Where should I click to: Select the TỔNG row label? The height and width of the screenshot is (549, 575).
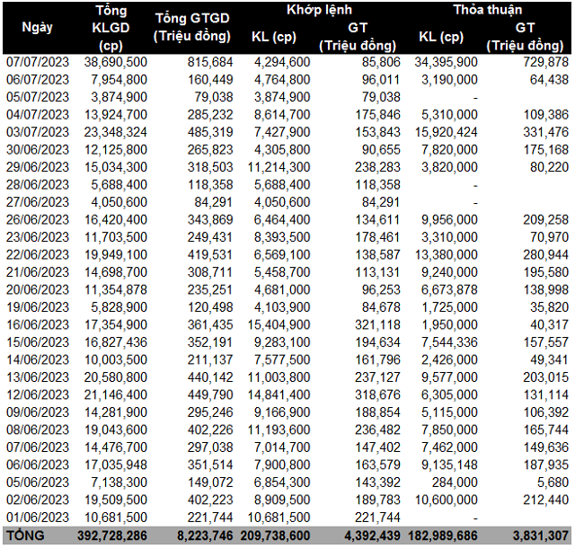[25, 537]
